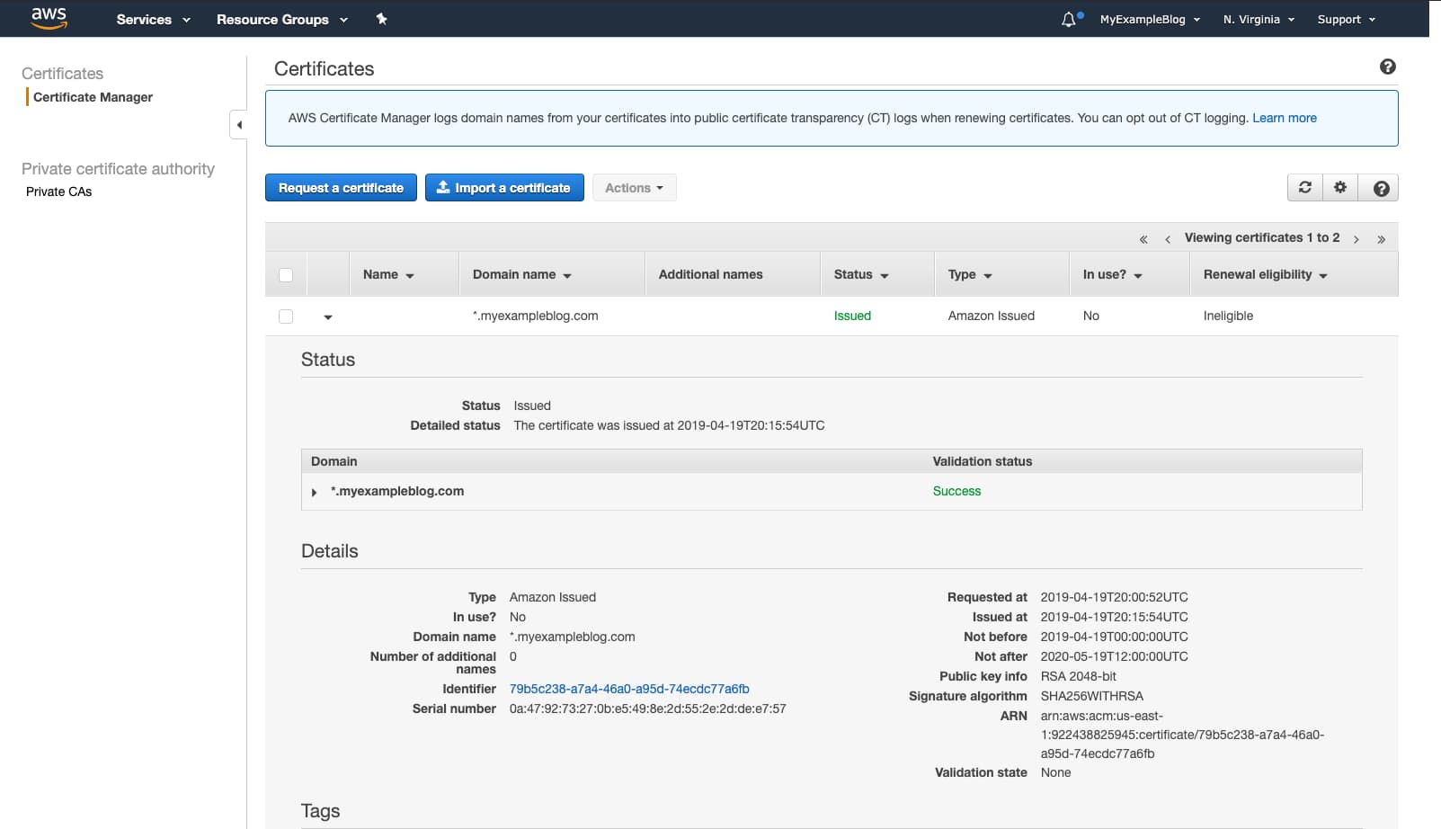Image resolution: width=1441 pixels, height=829 pixels.
Task: Go to first page of certificates
Action: [x=1143, y=239]
